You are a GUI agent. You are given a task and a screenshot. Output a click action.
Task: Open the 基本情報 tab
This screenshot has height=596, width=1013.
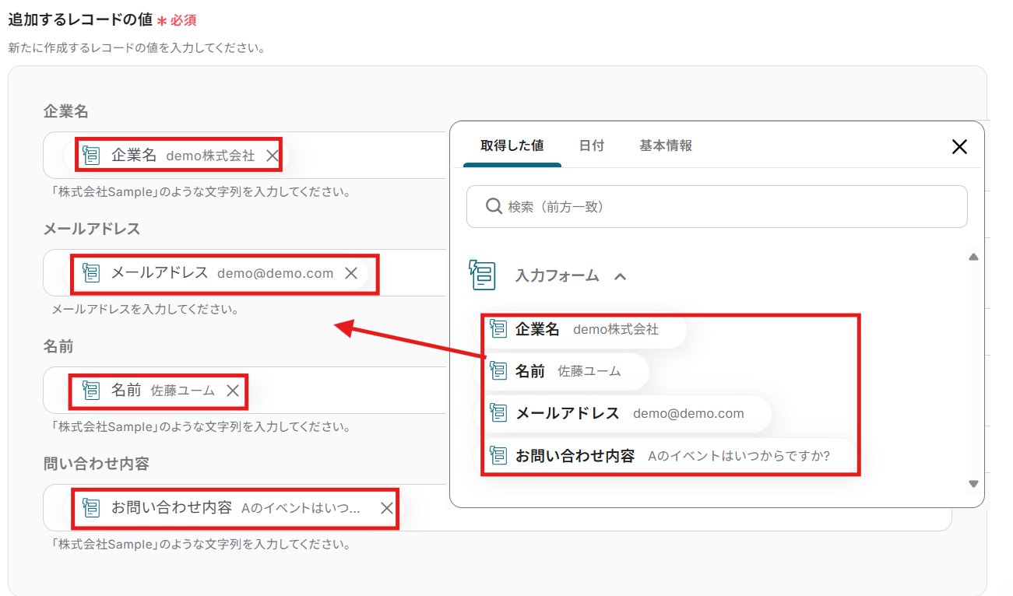[x=666, y=145]
